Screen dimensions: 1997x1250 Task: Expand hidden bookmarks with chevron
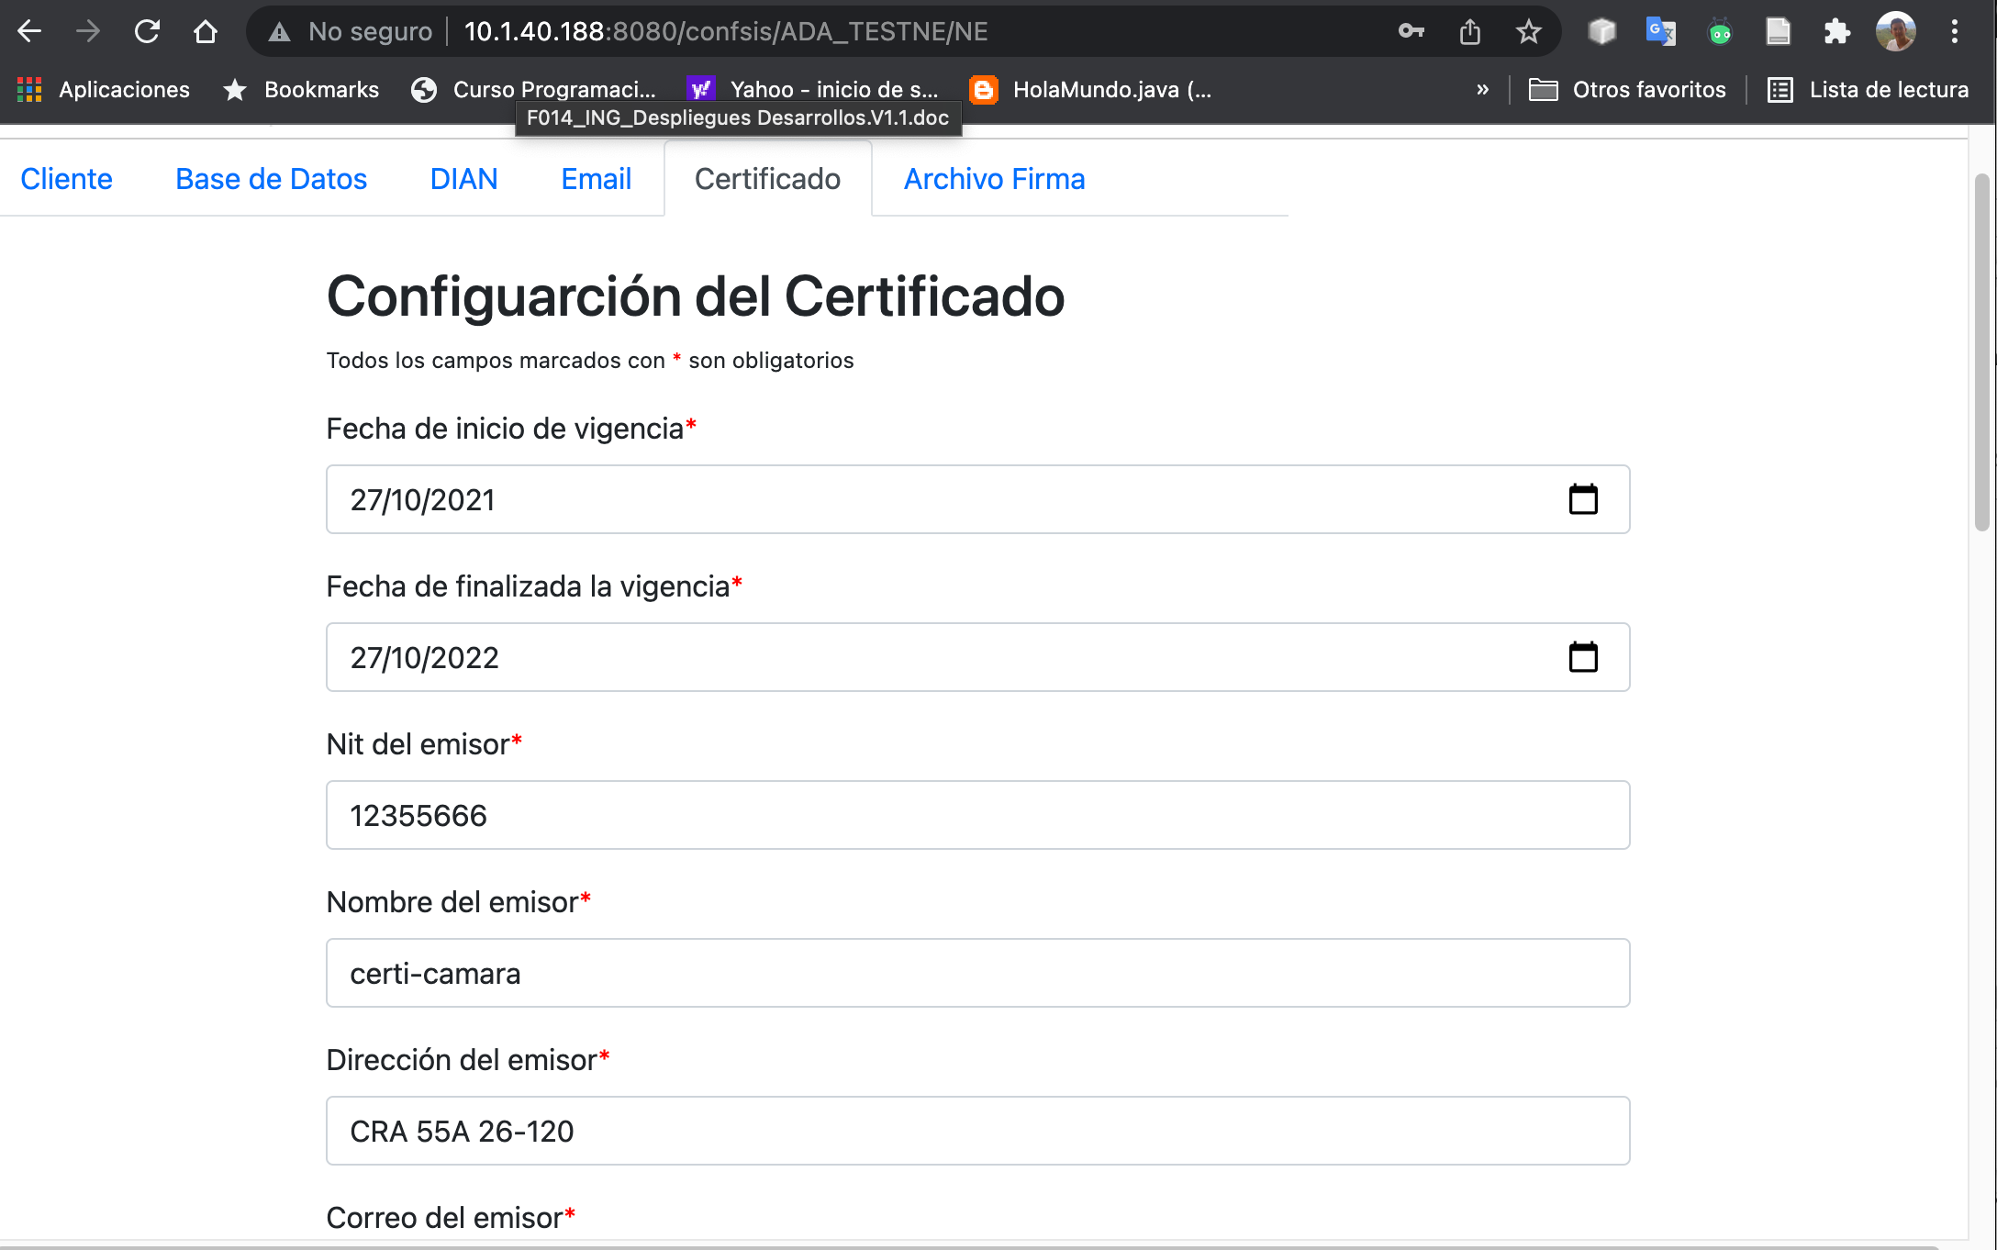coord(1482,89)
